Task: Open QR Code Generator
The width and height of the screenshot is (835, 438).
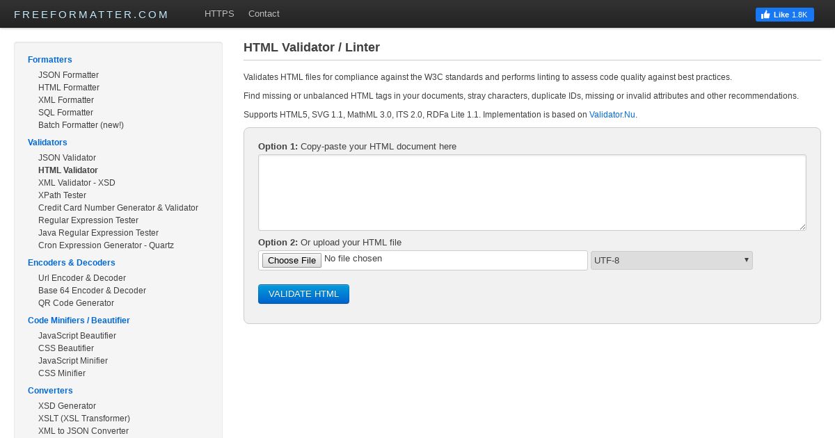Action: (x=76, y=303)
